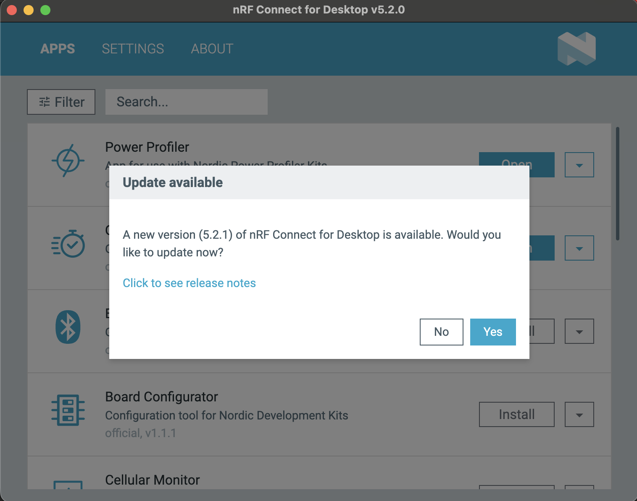Open the release notes link
637x501 pixels.
click(189, 283)
